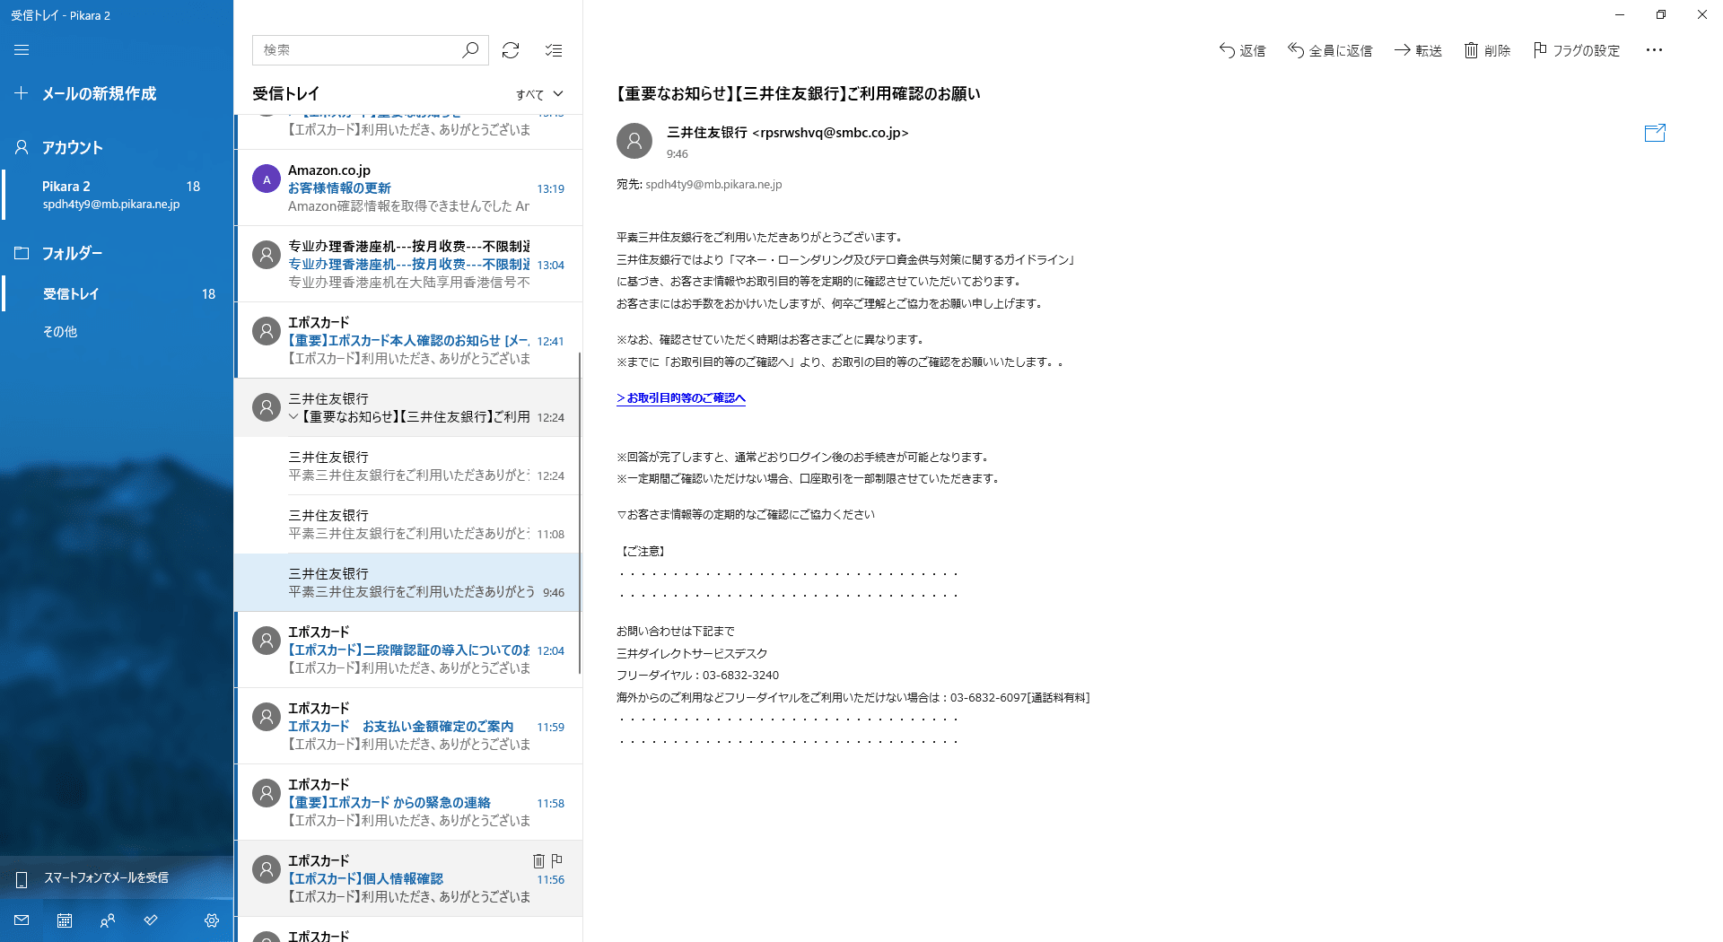Click the message list scrollbar
Image resolution: width=1723 pixels, height=942 pixels.
point(580,511)
